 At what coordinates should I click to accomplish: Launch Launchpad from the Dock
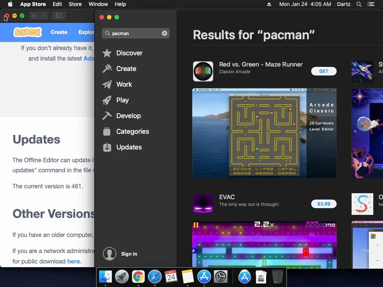tap(122, 277)
